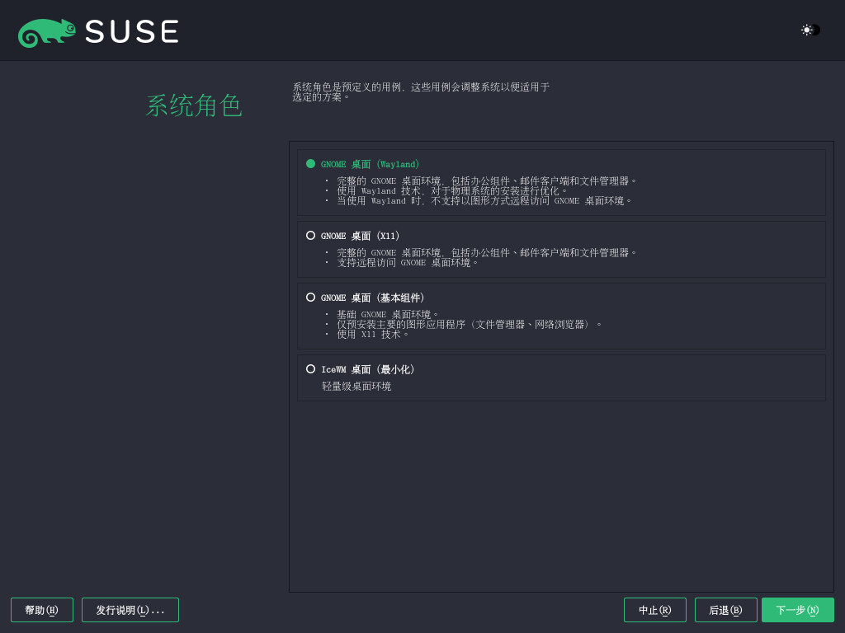Click the line 基础 GNOME 桌面环境
This screenshot has height=633, width=845.
click(387, 314)
